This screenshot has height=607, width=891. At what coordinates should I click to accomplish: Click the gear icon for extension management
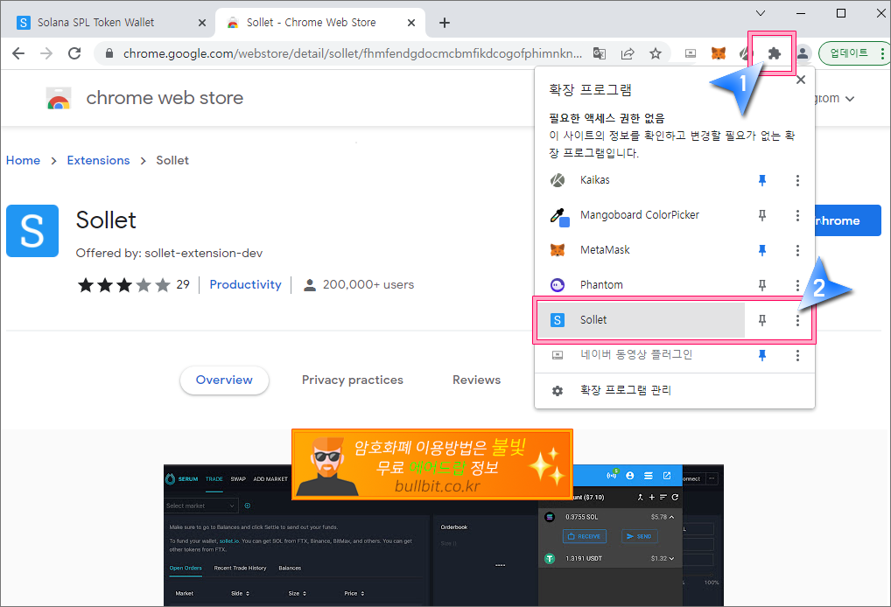click(558, 391)
